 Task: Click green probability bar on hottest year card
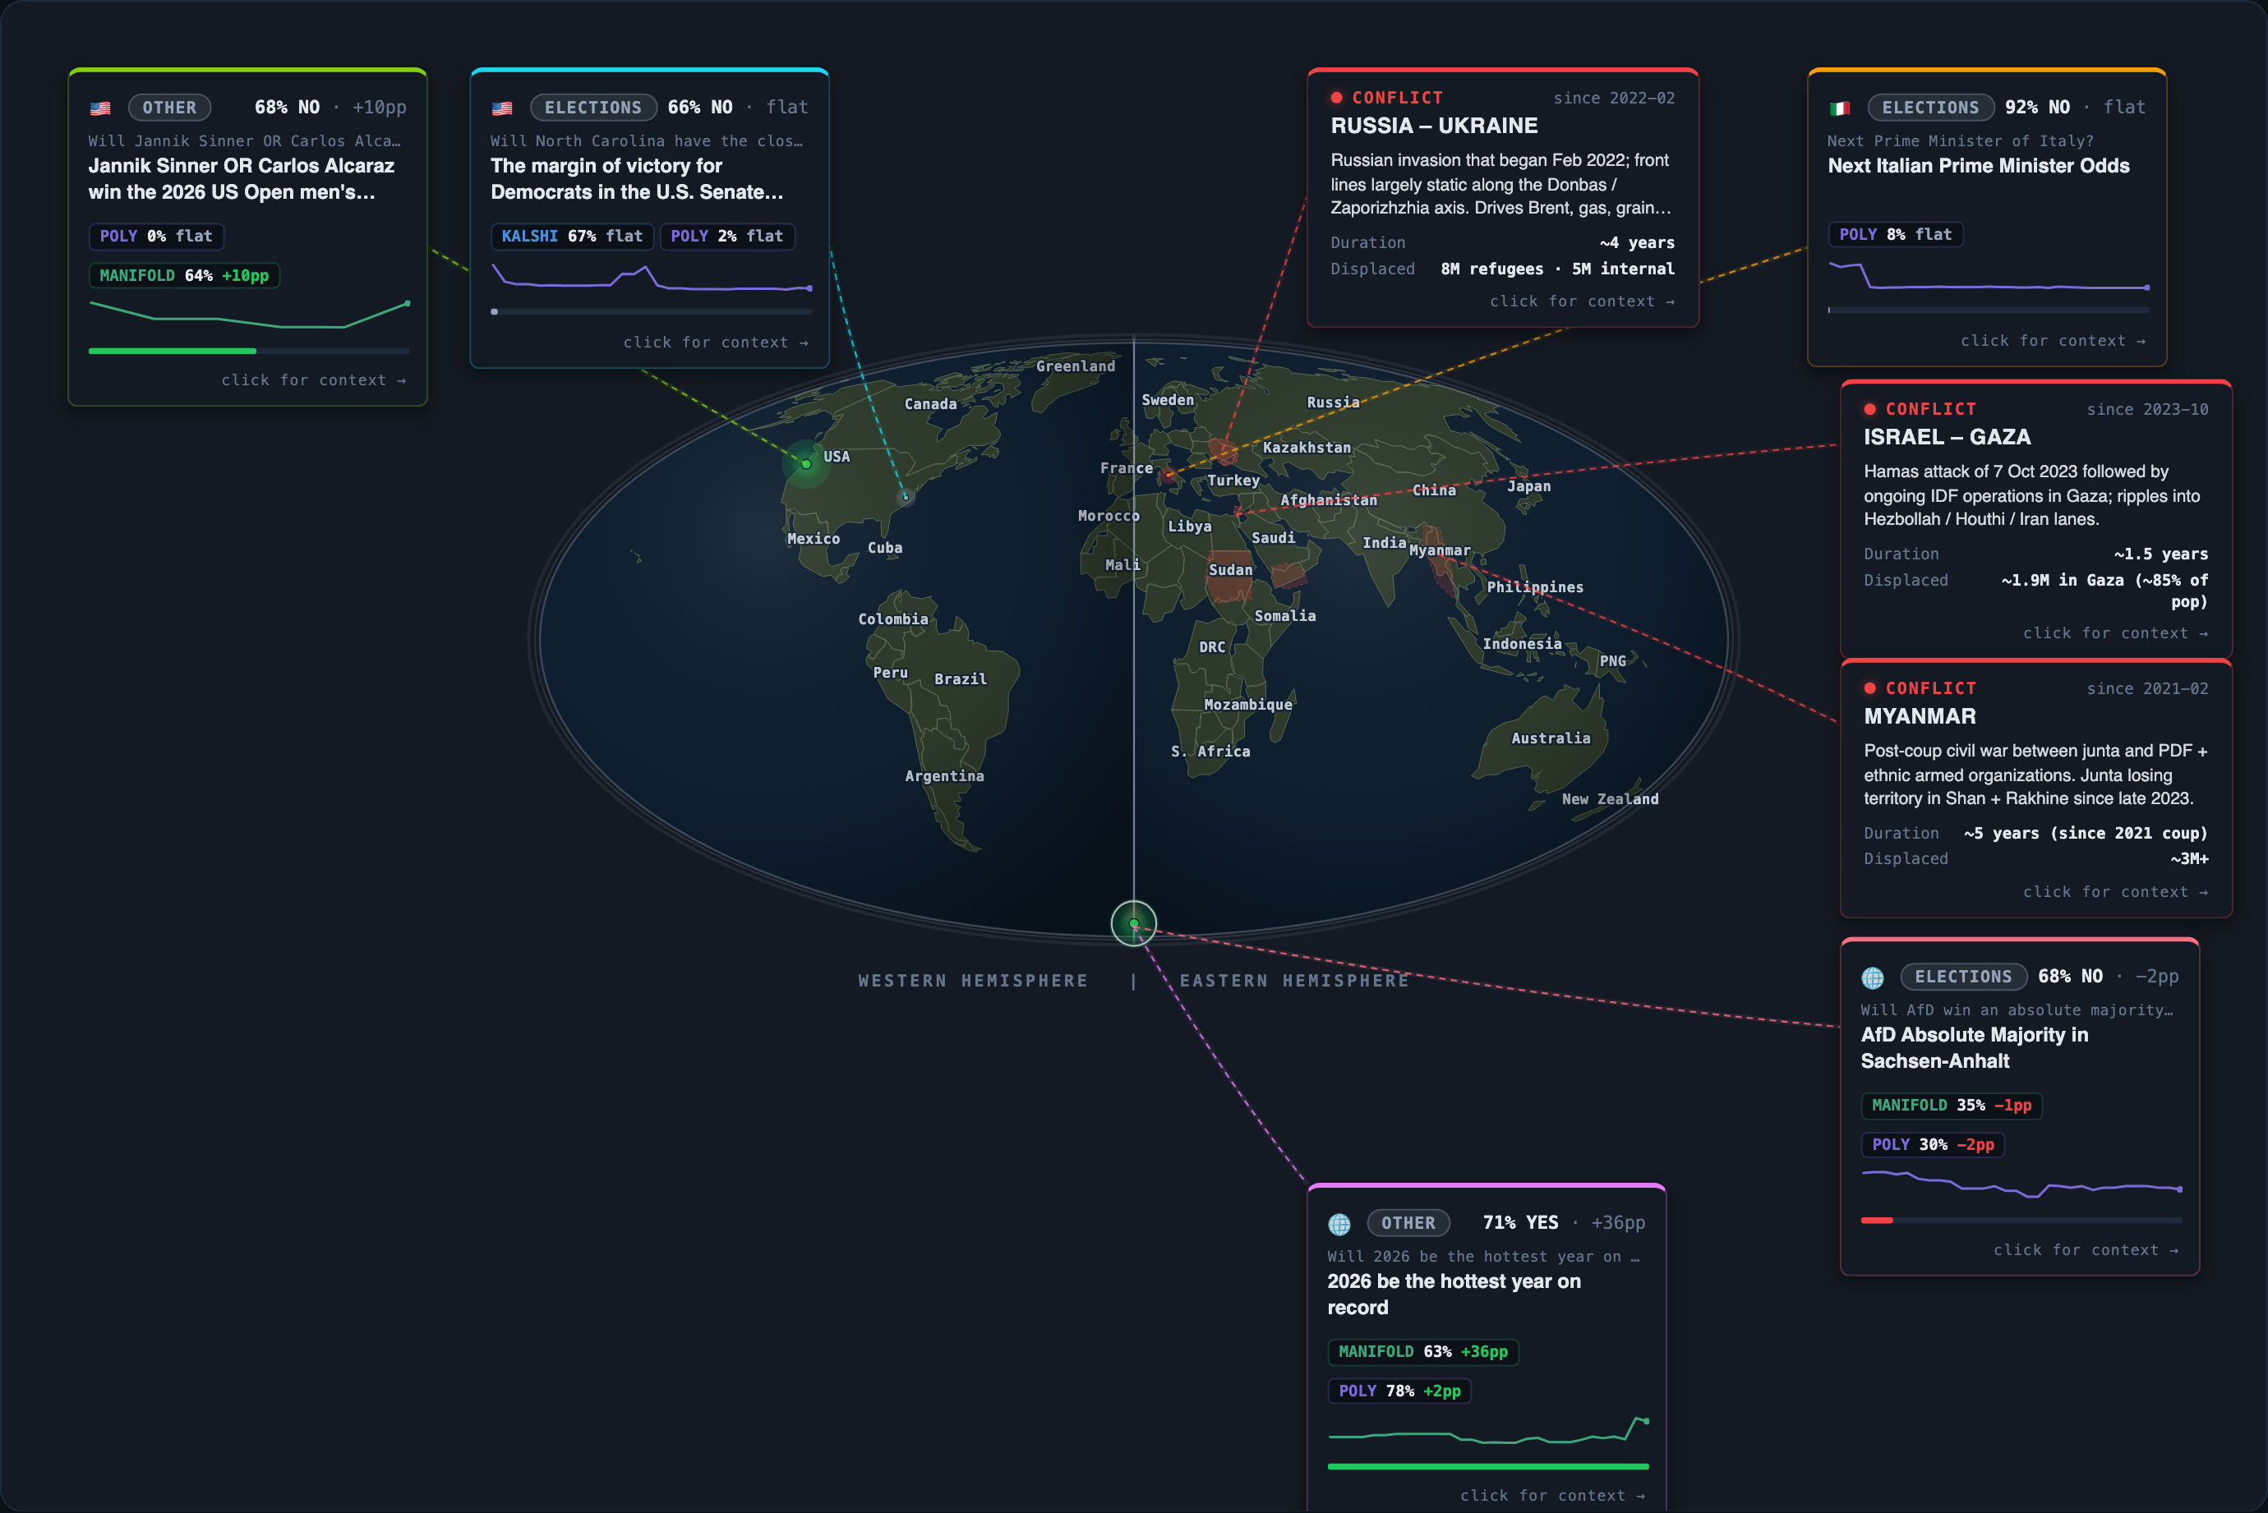point(1488,1467)
